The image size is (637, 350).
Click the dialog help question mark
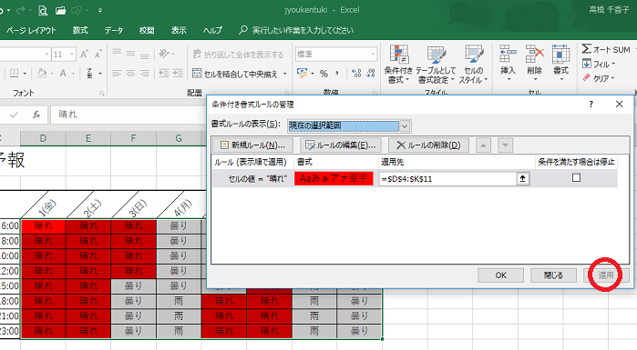(591, 105)
